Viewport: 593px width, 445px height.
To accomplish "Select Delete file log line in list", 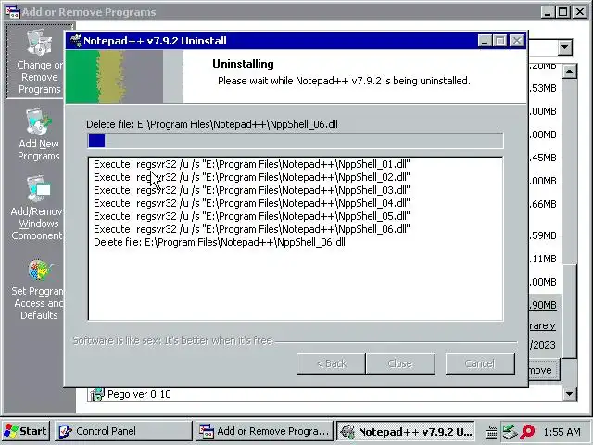I will coord(220,242).
